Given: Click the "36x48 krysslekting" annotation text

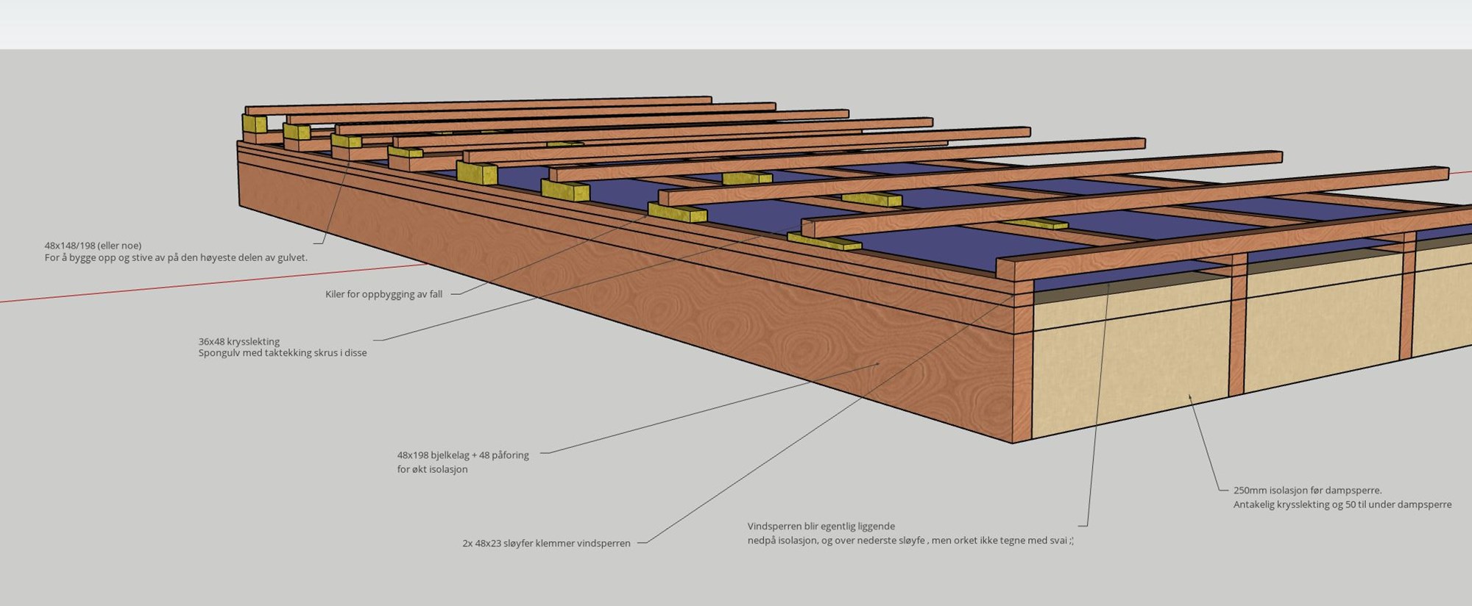Looking at the screenshot, I should [238, 341].
